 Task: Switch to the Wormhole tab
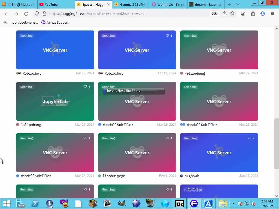tap(168, 4)
